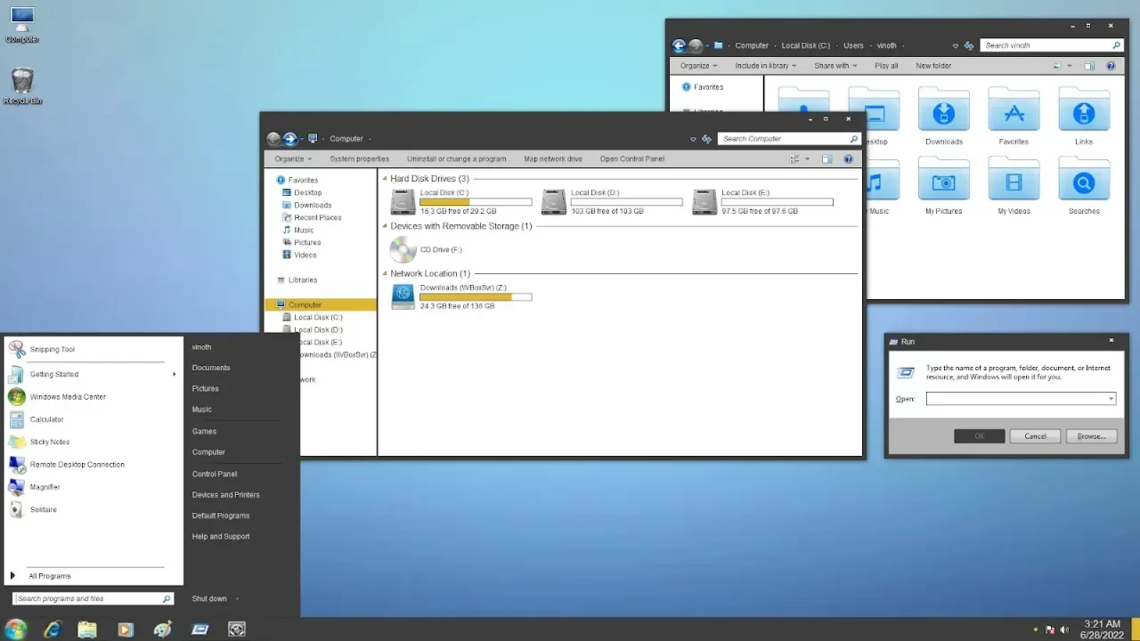1140x641 pixels.
Task: Open the Organize dropdown in the Computer window
Action: (x=293, y=159)
